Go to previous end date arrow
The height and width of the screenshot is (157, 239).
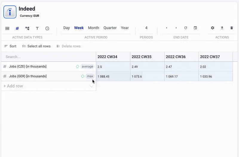click(x=167, y=28)
